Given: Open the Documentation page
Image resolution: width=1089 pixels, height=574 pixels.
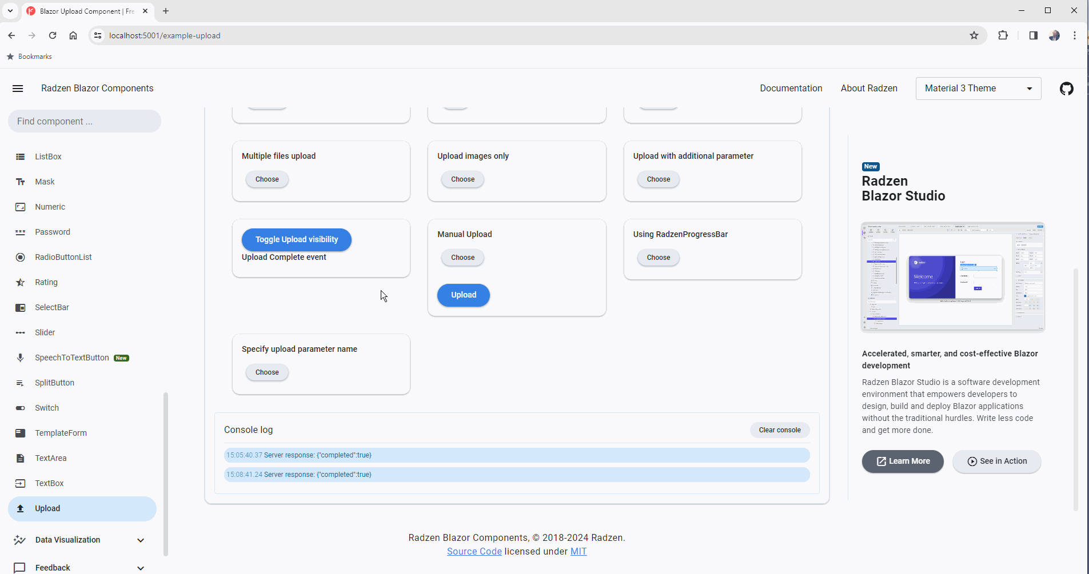Looking at the screenshot, I should [791, 89].
